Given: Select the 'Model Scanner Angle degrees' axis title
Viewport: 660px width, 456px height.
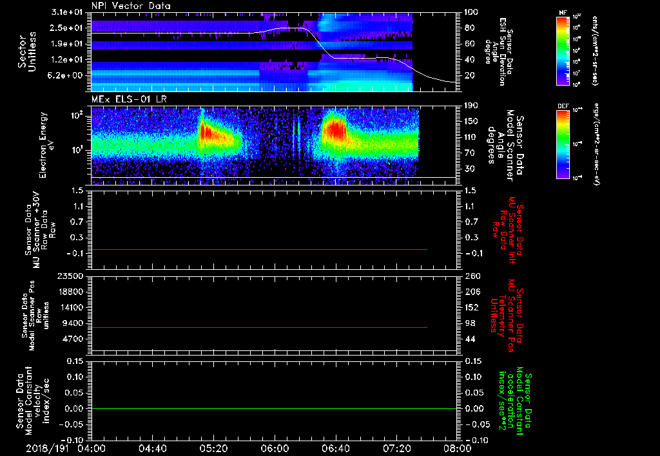Looking at the screenshot, I should pyautogui.click(x=506, y=145).
